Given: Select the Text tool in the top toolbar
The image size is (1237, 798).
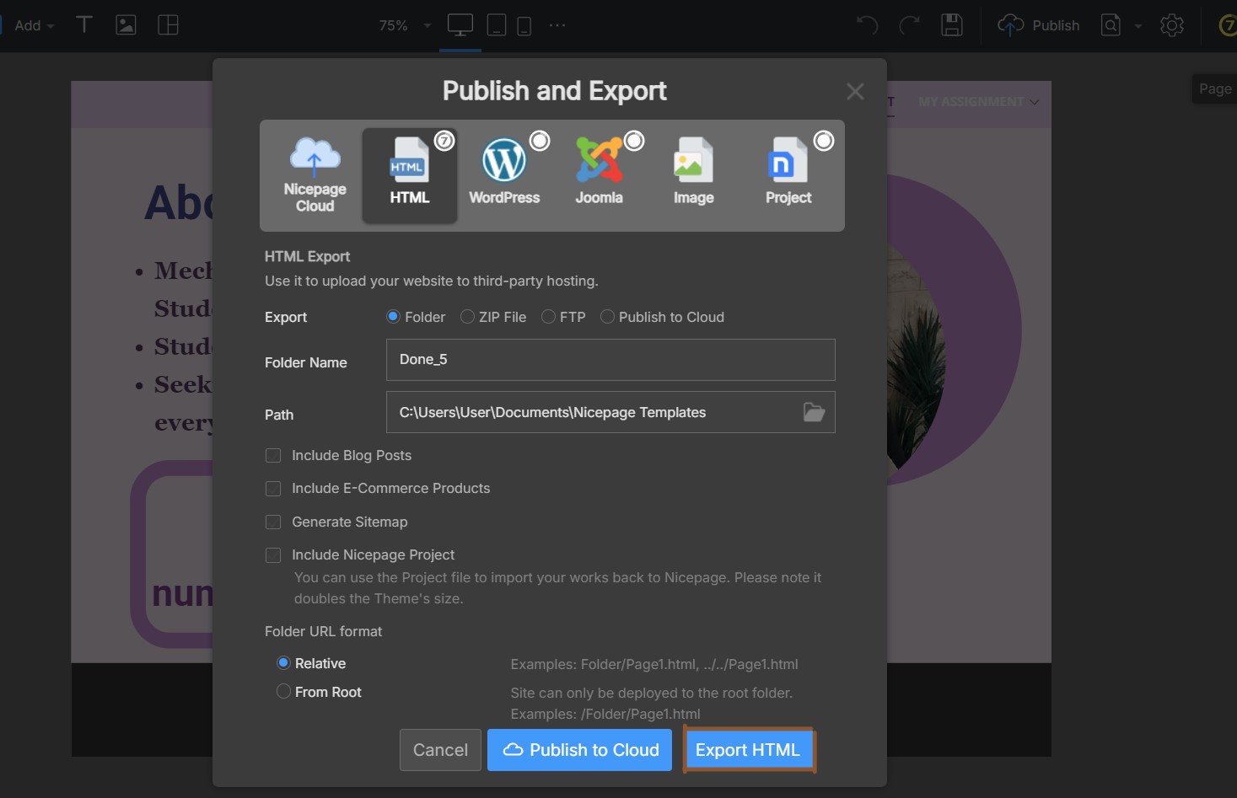Looking at the screenshot, I should click(83, 24).
